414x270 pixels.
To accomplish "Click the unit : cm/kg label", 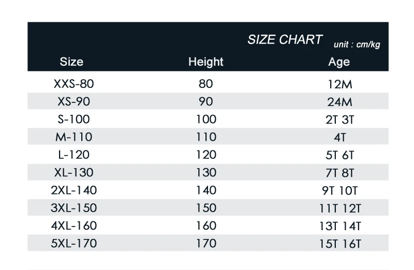I will pyautogui.click(x=357, y=44).
